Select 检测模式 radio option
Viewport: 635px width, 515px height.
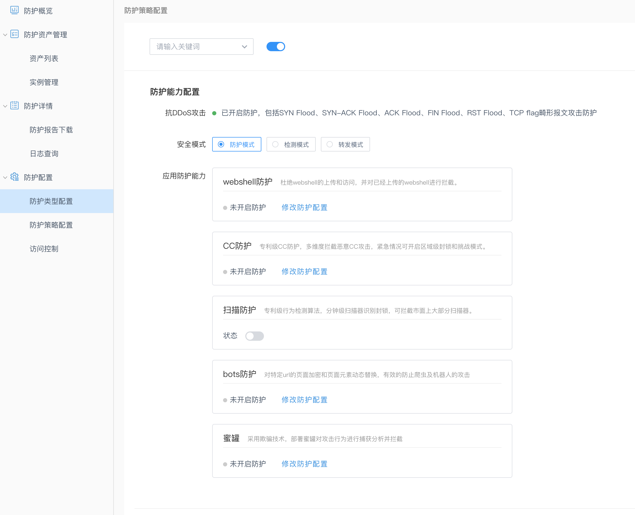(x=291, y=145)
